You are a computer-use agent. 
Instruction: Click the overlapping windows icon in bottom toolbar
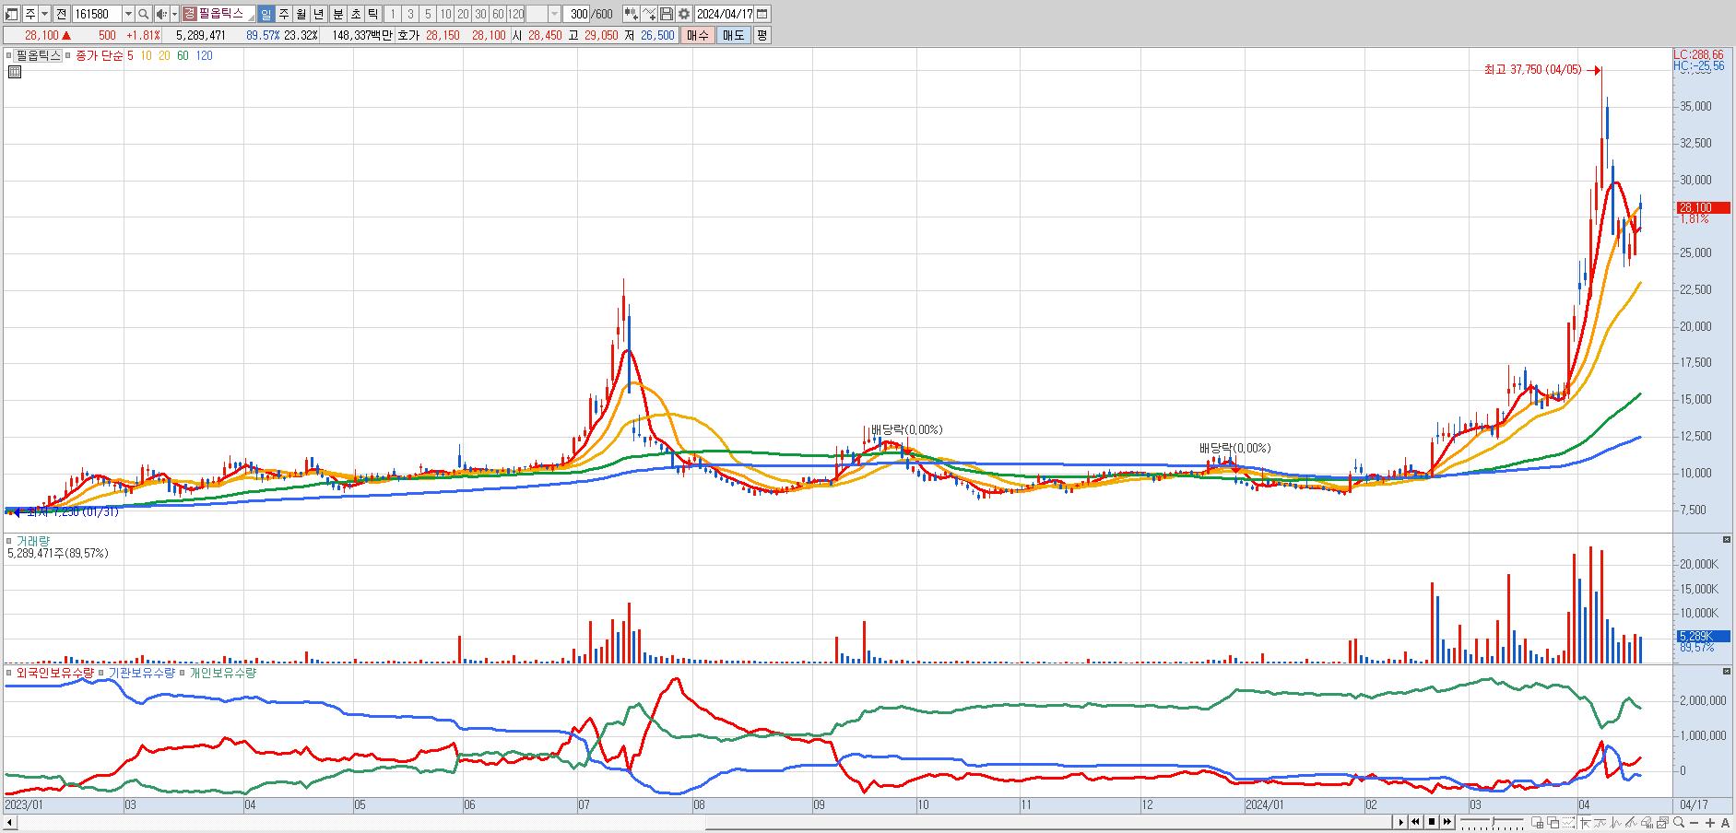click(1553, 822)
